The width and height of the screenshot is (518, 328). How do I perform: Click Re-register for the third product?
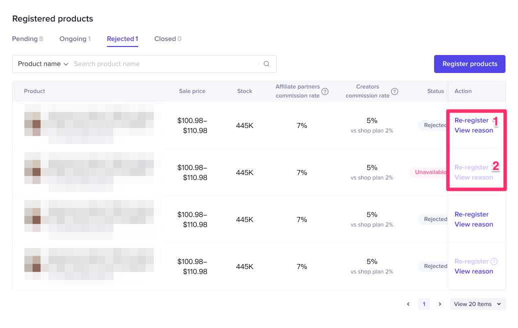[472, 214]
